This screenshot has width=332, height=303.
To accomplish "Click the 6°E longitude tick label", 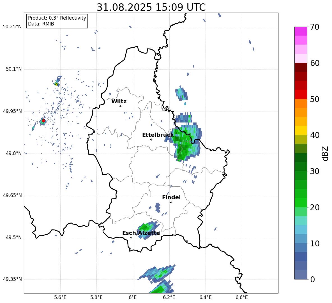I will 133,297.
